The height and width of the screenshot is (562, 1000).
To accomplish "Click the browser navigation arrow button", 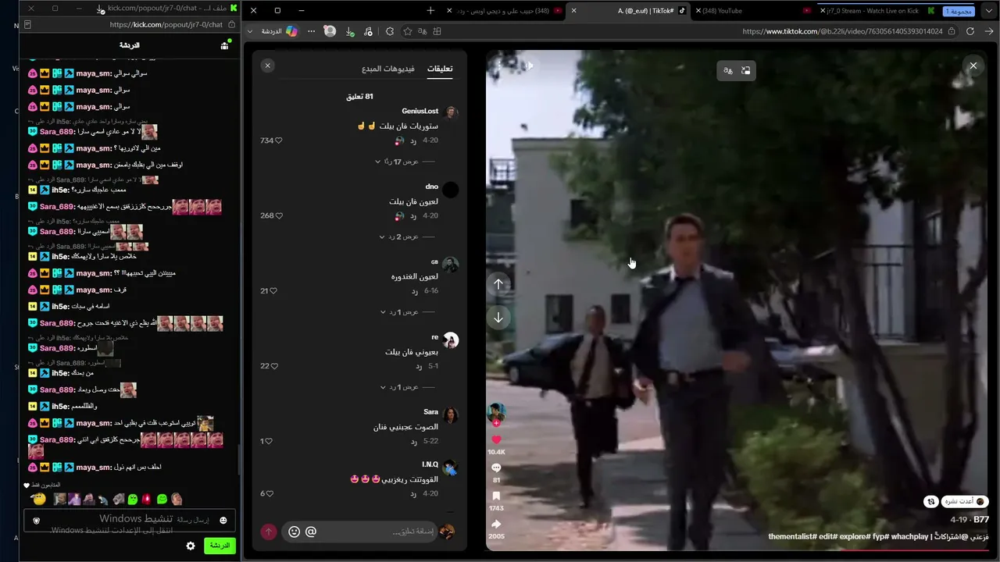I will [x=989, y=31].
